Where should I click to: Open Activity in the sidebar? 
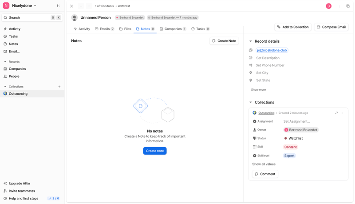tap(15, 29)
